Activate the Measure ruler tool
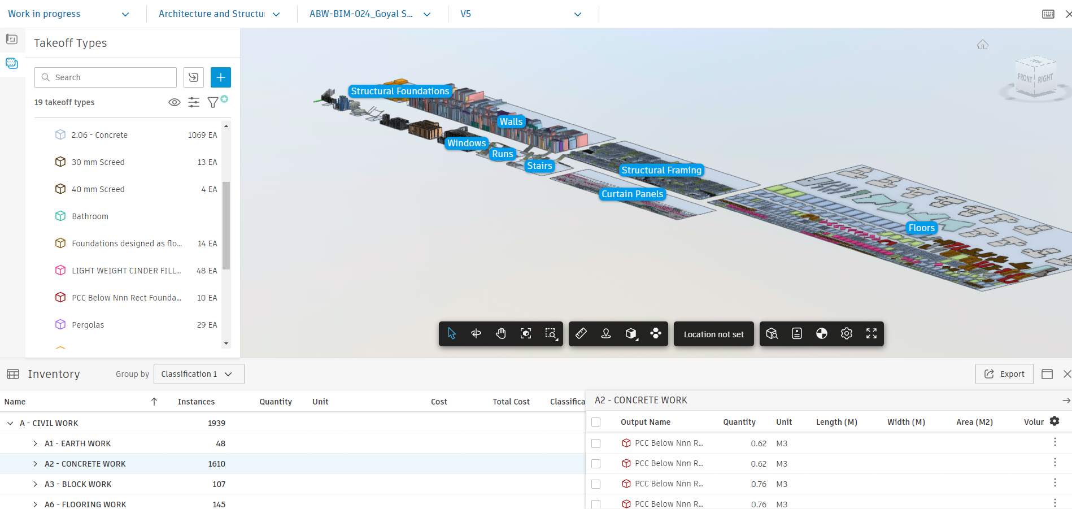 [581, 334]
